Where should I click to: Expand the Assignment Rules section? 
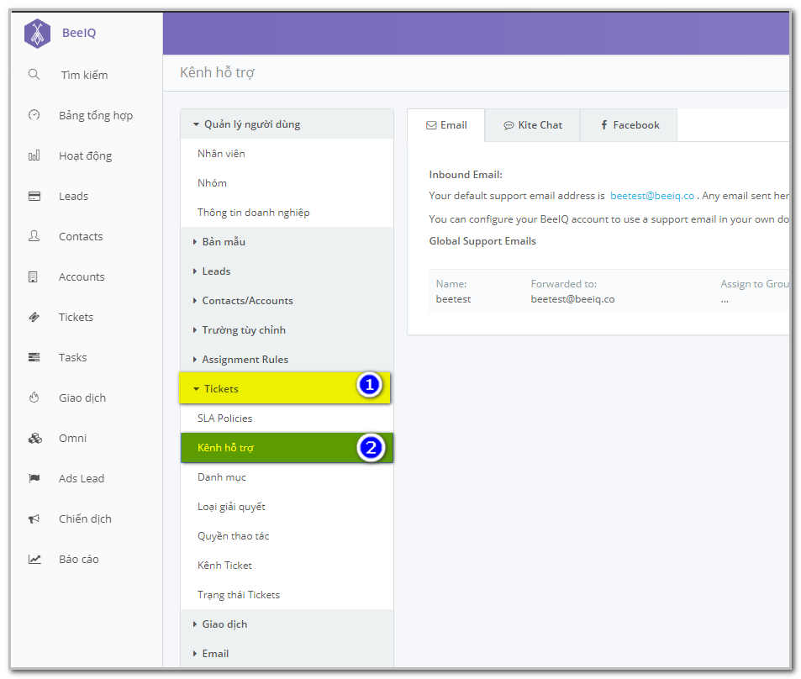[x=287, y=359]
